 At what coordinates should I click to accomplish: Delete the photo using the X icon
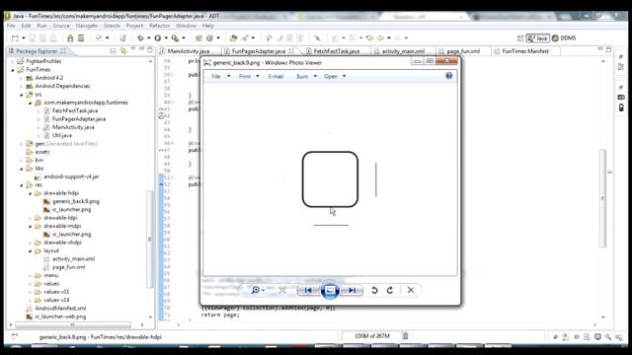point(411,290)
